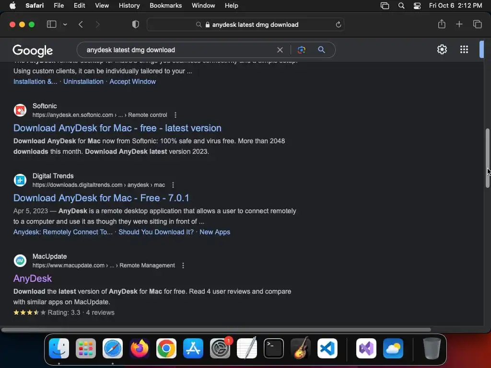
Task: Open the New Apps sitelink
Action: coord(215,232)
